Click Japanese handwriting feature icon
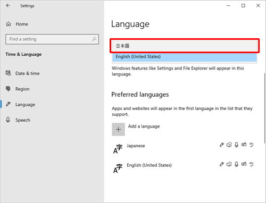The width and height of the screenshot is (266, 203). pyautogui.click(x=244, y=145)
